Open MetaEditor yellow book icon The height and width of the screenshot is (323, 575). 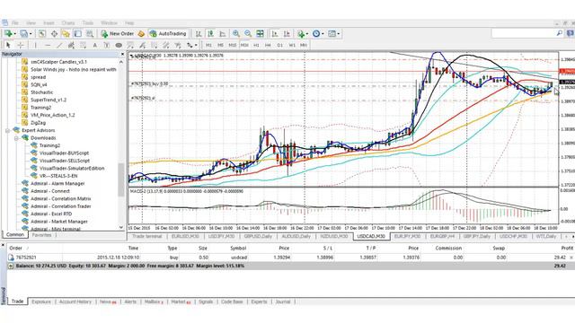pos(141,34)
